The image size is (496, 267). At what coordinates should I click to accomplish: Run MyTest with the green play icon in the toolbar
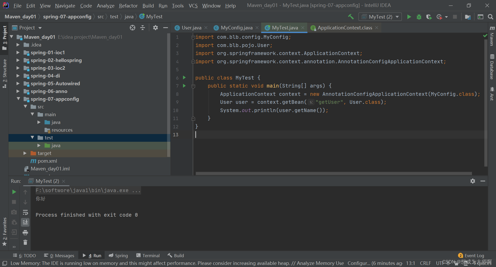click(409, 17)
